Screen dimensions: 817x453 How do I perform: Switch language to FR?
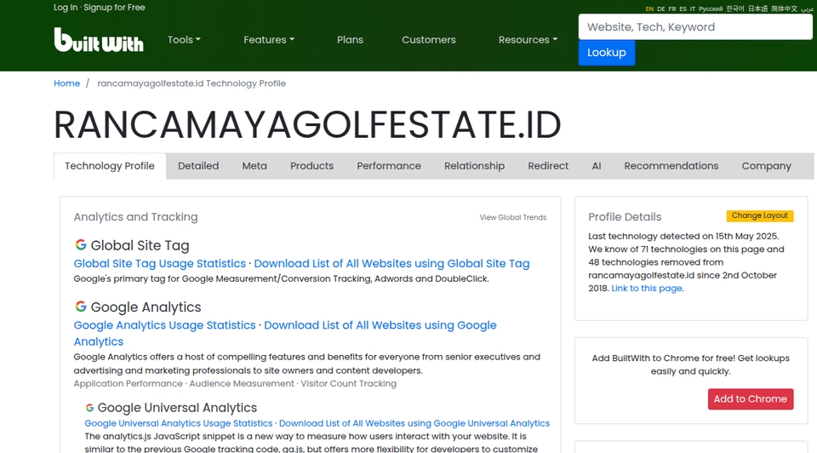(672, 9)
